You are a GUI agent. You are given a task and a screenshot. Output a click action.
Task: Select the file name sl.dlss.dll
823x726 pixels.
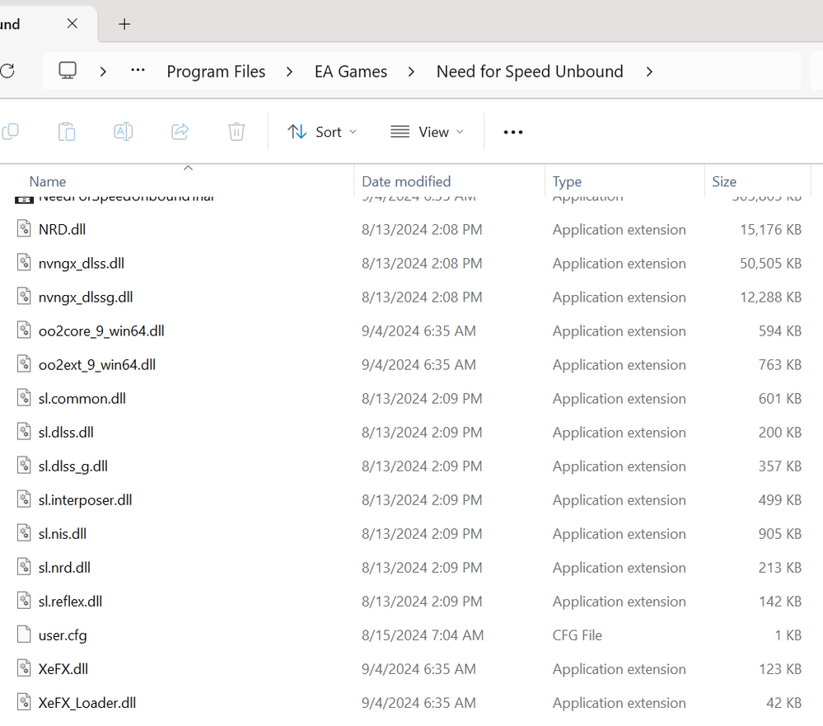66,433
